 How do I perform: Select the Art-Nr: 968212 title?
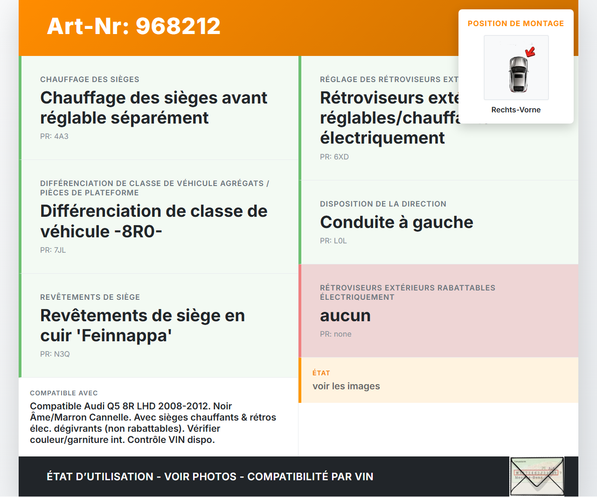tap(133, 27)
